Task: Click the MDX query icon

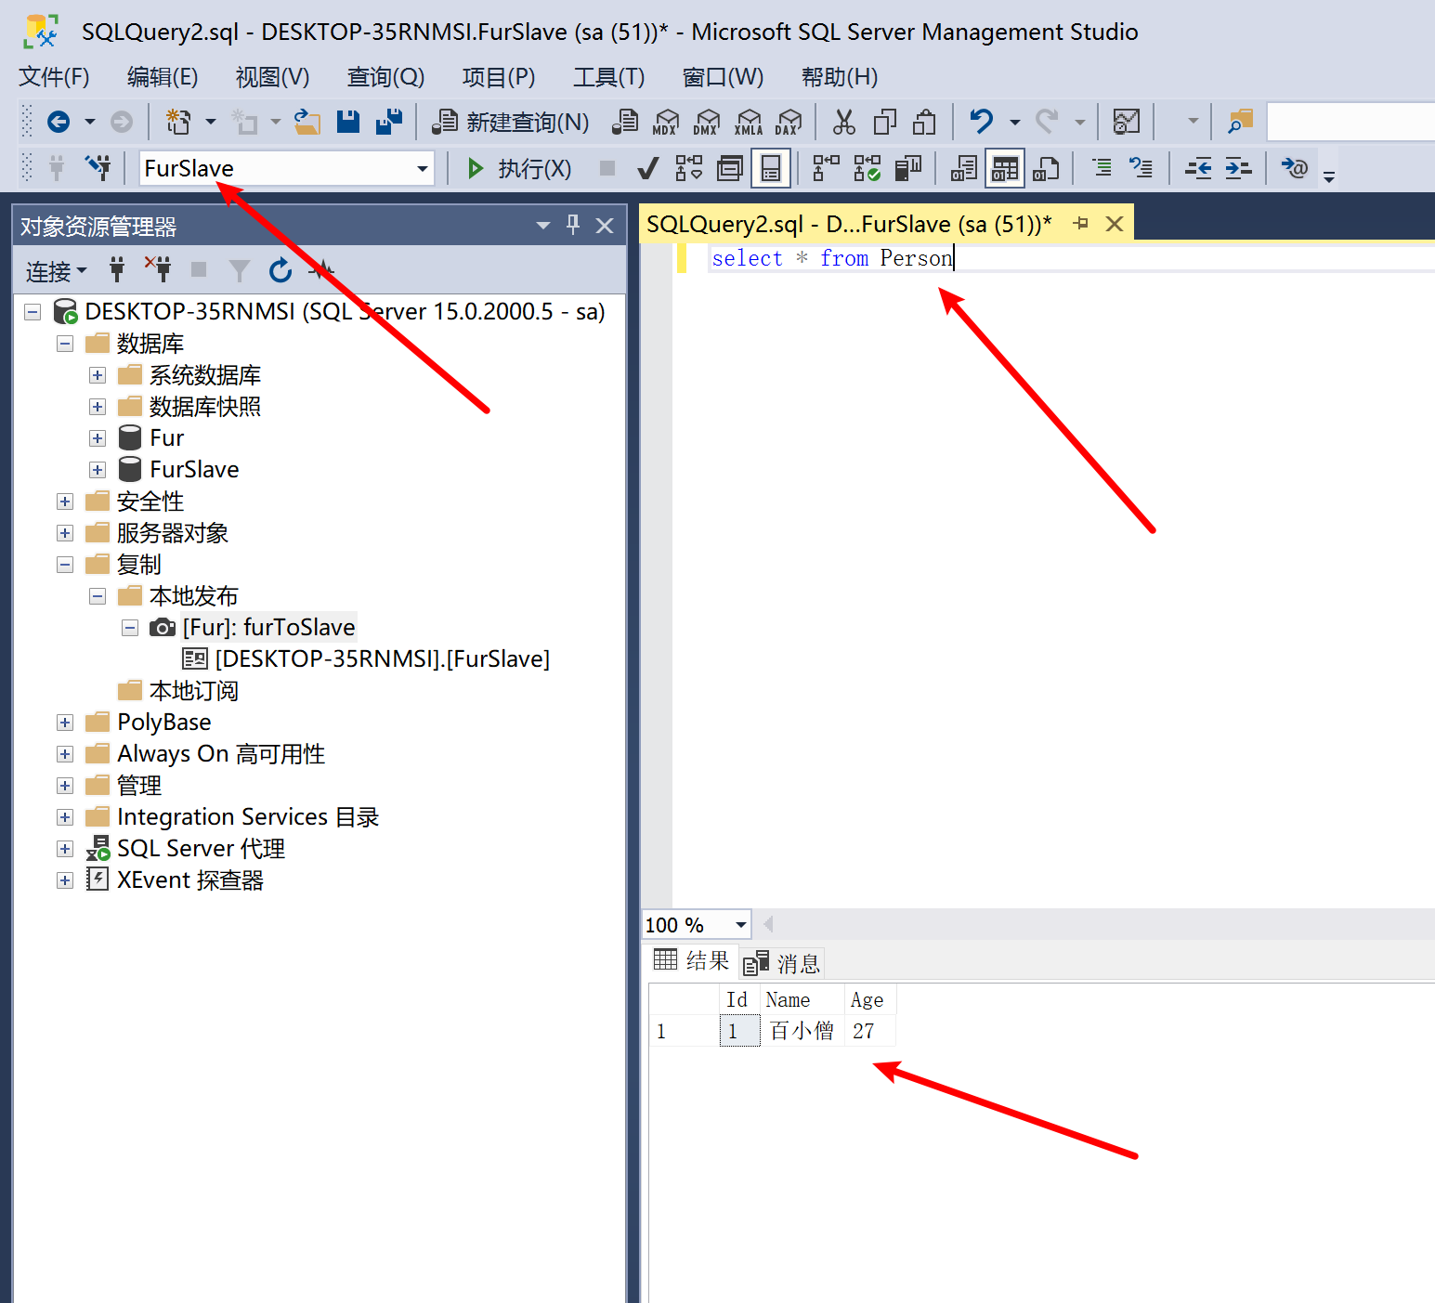Action: pyautogui.click(x=665, y=122)
